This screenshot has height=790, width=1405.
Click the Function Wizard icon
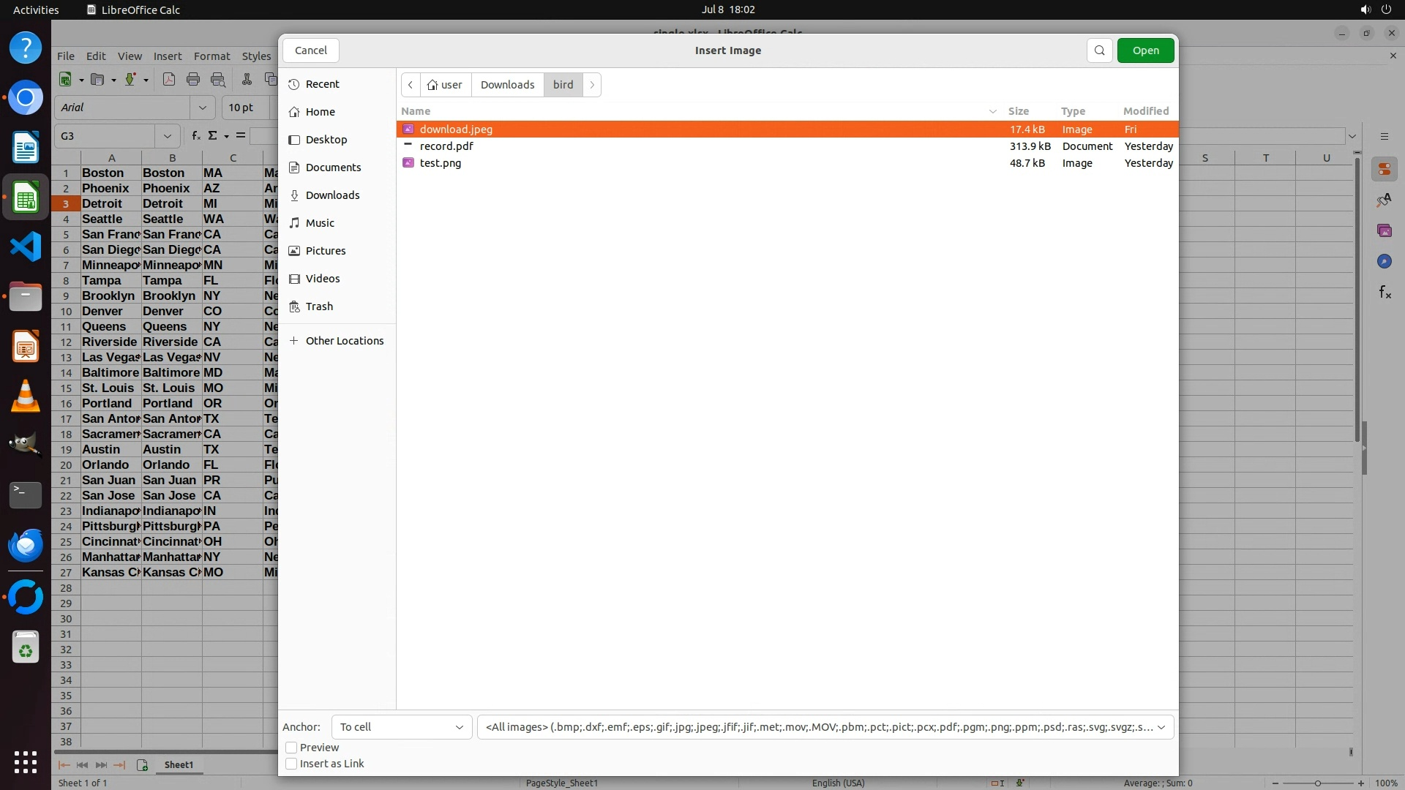pyautogui.click(x=195, y=136)
